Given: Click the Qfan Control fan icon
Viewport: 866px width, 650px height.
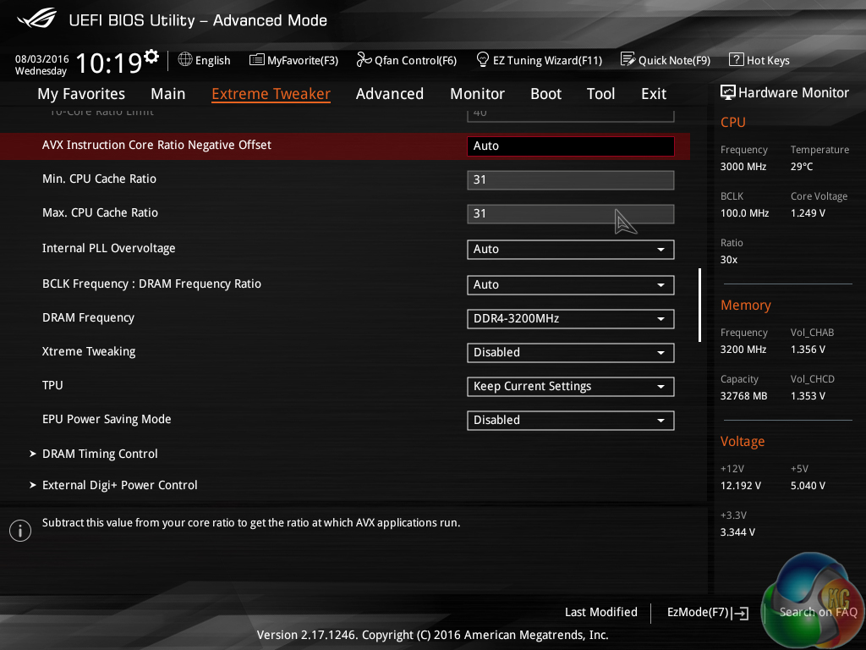Looking at the screenshot, I should [364, 60].
